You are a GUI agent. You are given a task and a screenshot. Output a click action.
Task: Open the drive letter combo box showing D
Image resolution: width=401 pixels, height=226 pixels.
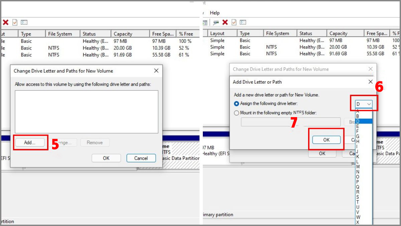(x=364, y=104)
